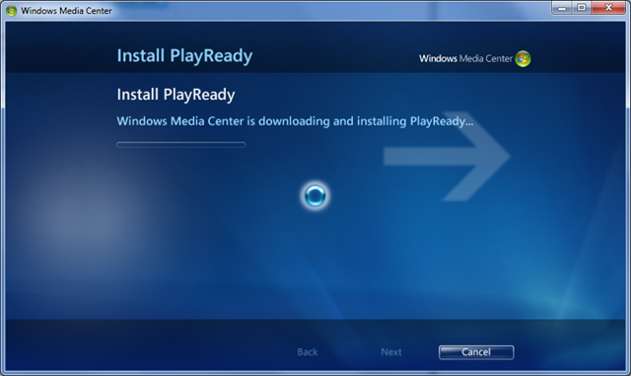
Task: Click the word Install in the blue heading
Action: 141,55
